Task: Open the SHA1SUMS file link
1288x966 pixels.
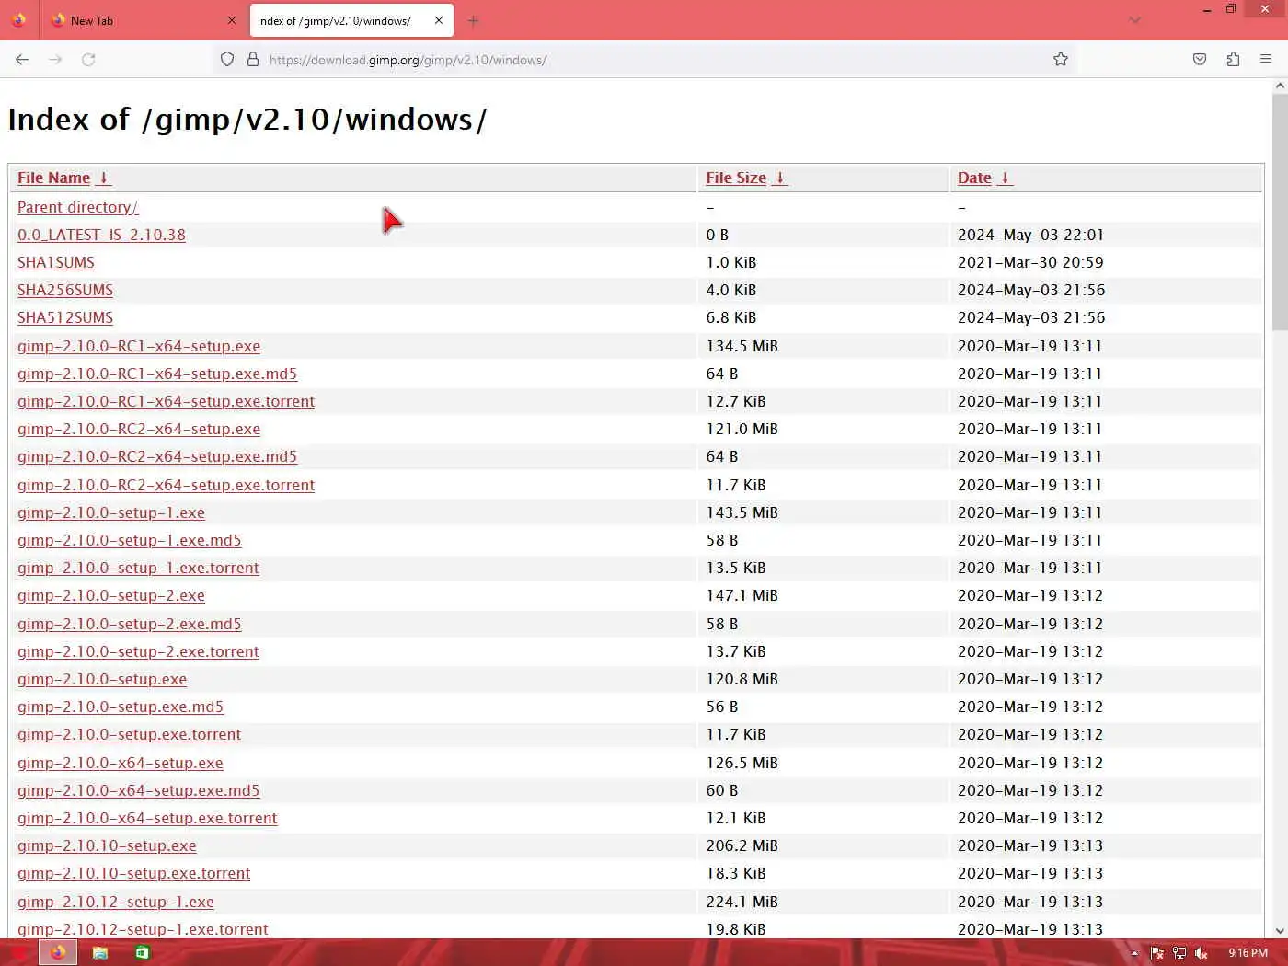Action: coord(55,262)
